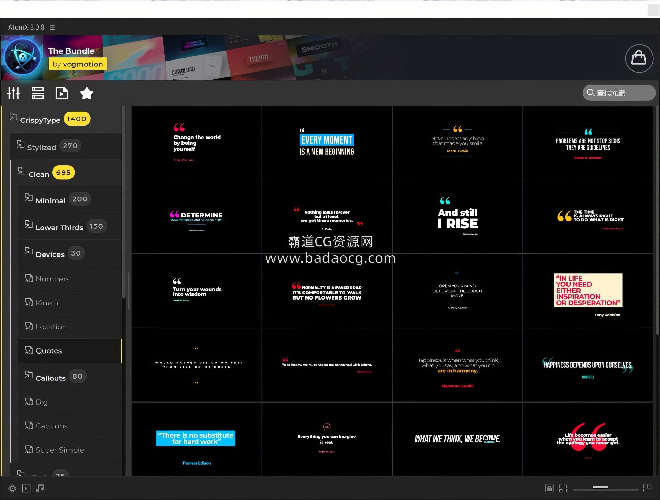
Task: Click the AE file icon beside Location
Action: (x=29, y=326)
